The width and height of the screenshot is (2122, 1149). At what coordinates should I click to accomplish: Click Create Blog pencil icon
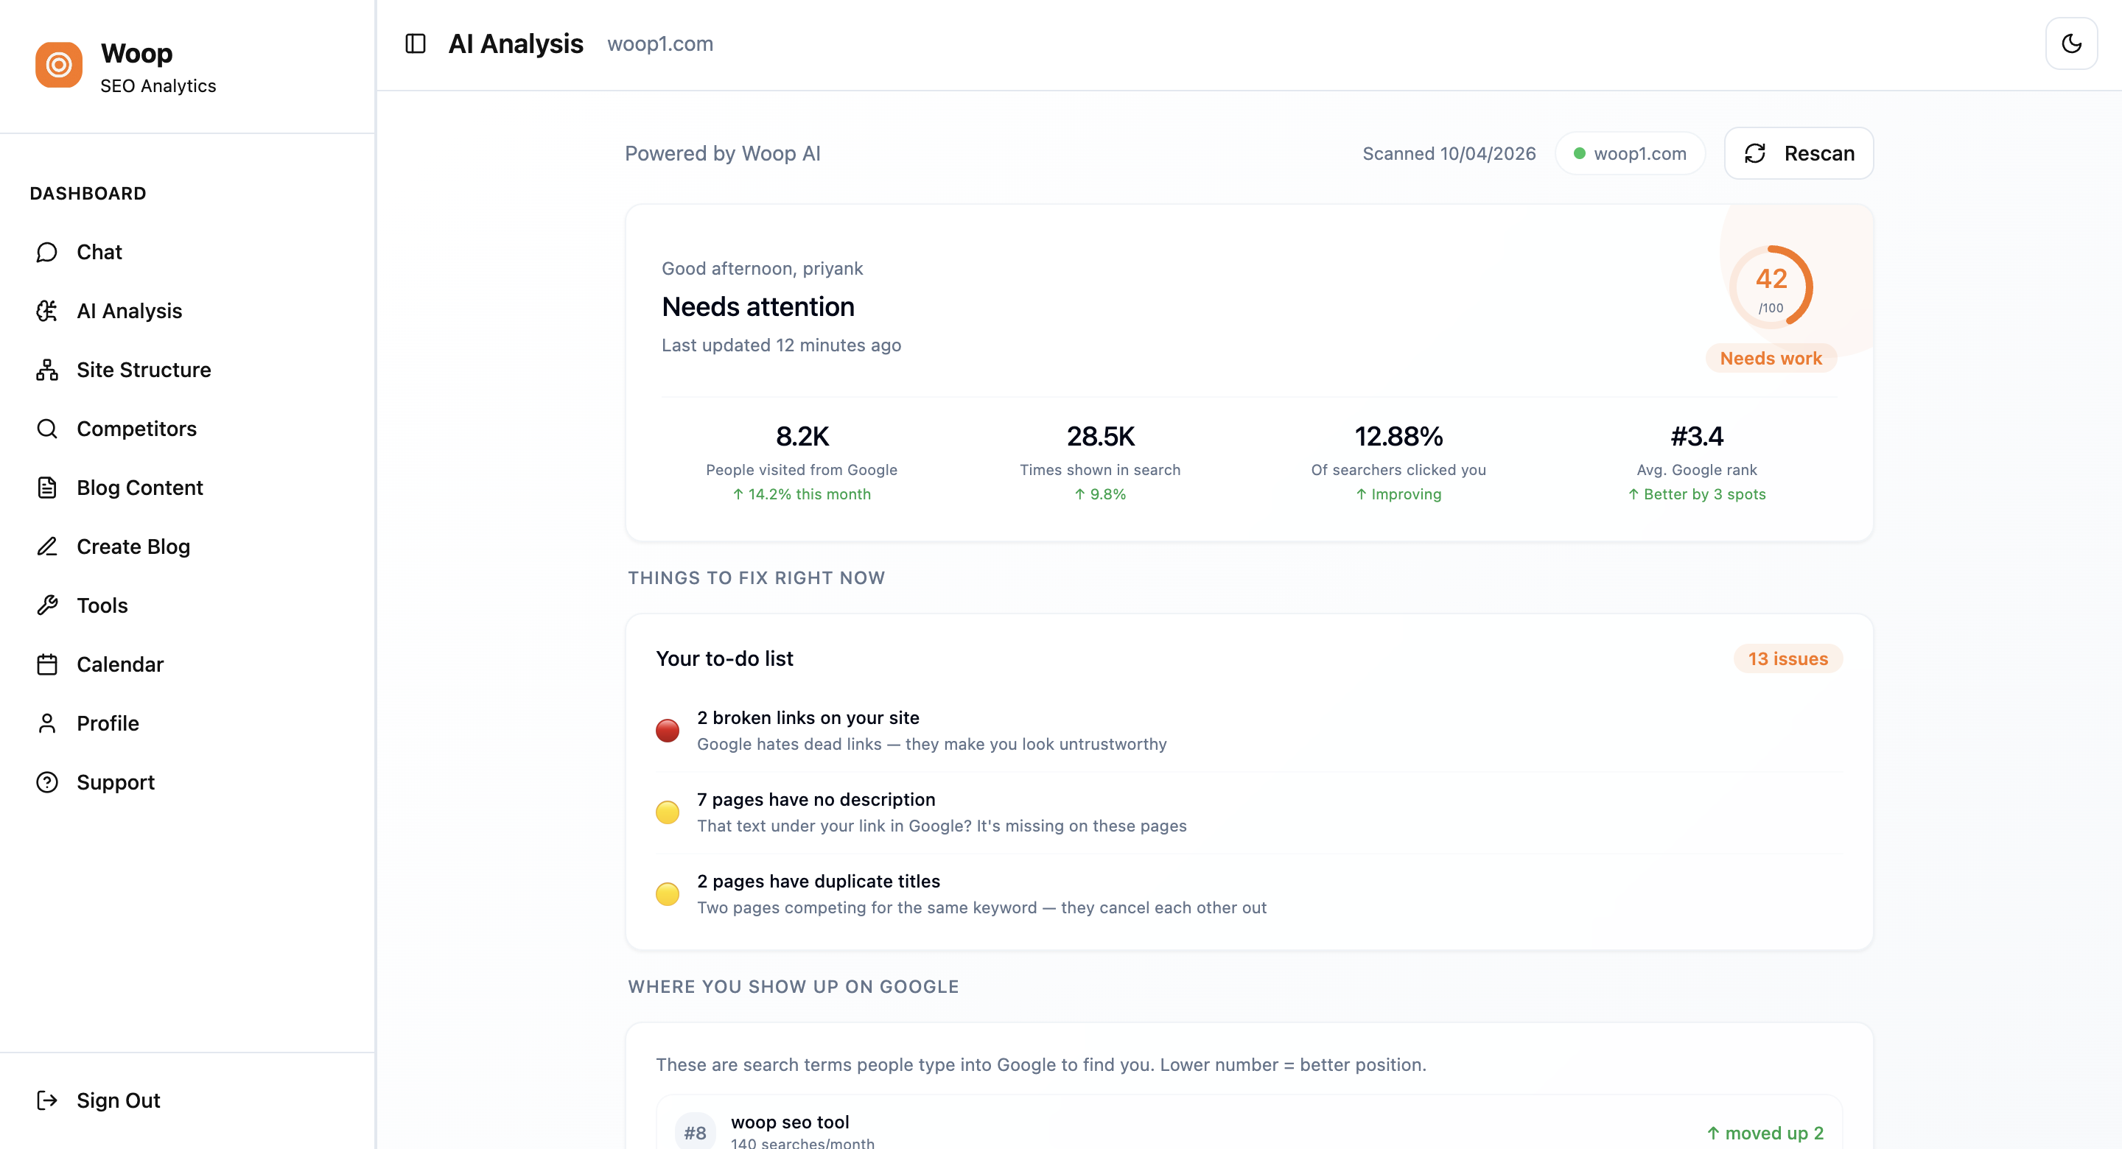(x=47, y=547)
